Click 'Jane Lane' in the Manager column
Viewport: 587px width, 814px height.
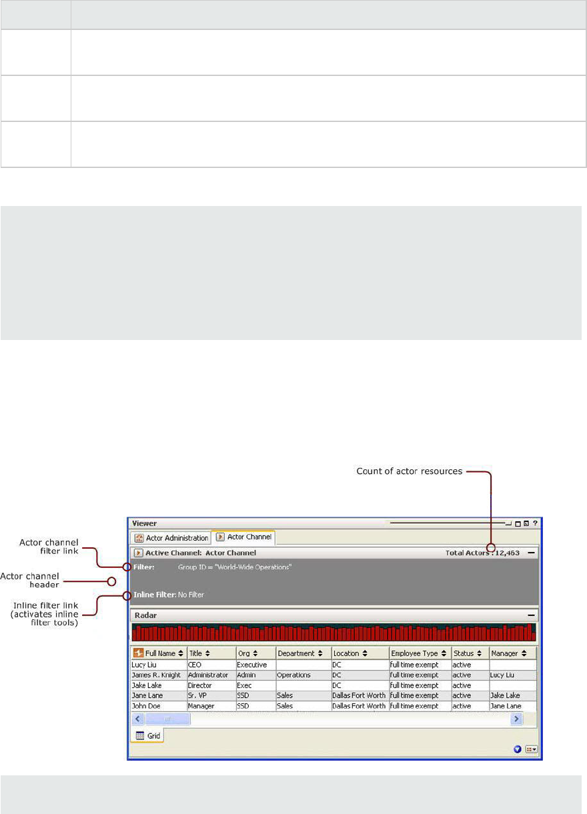pyautogui.click(x=512, y=706)
